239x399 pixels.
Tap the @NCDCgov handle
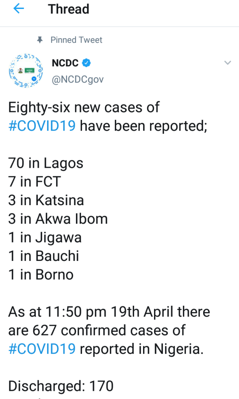click(78, 79)
